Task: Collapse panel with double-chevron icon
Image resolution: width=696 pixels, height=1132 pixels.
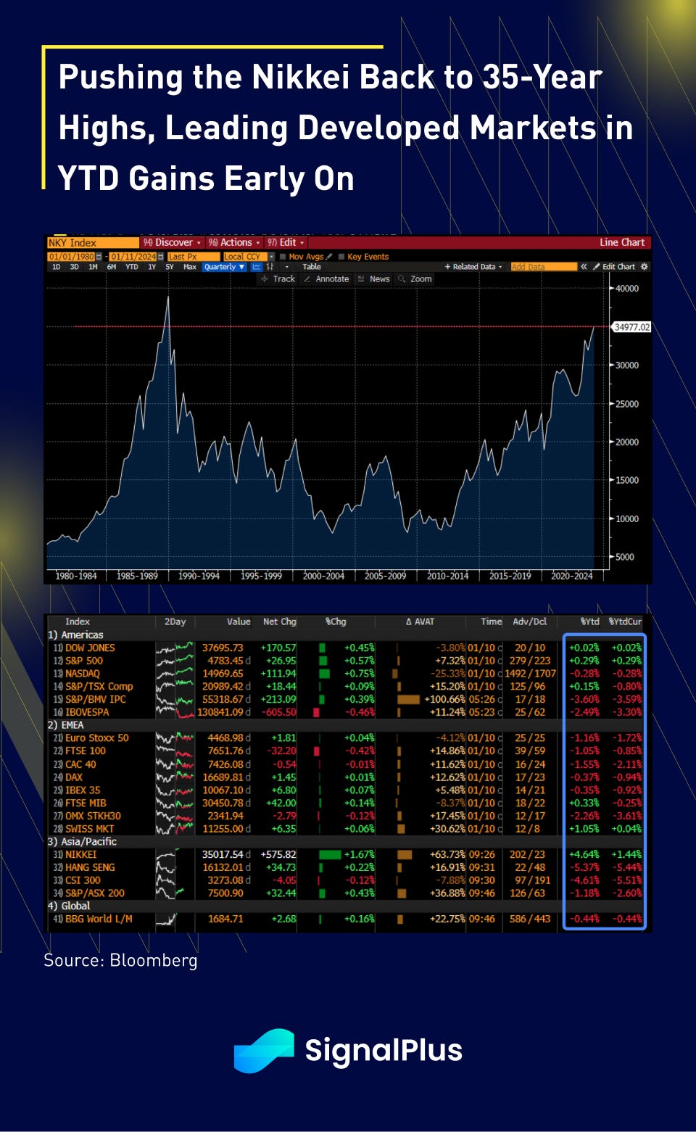Action: [x=584, y=267]
